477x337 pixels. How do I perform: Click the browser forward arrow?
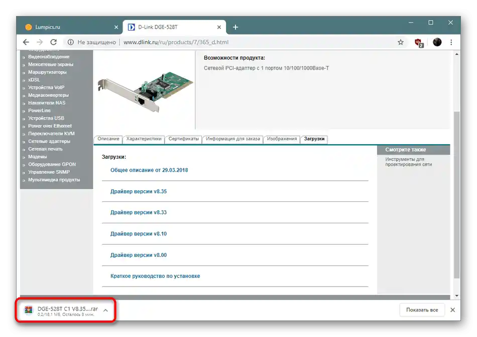[x=40, y=42]
